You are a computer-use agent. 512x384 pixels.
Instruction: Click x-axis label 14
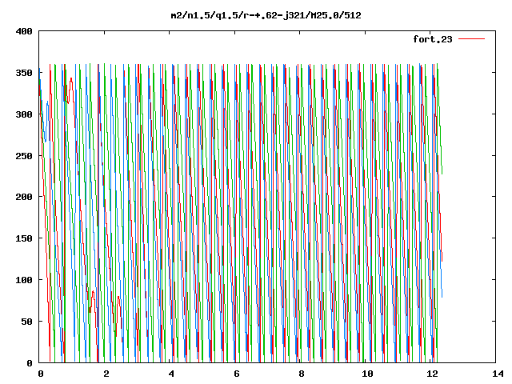pos(498,374)
